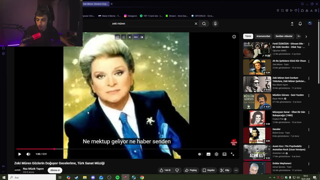Image resolution: width=320 pixels, height=180 pixels.
Task: Open TRT 1 Canlı İzle bookmark
Action: pos(151,16)
